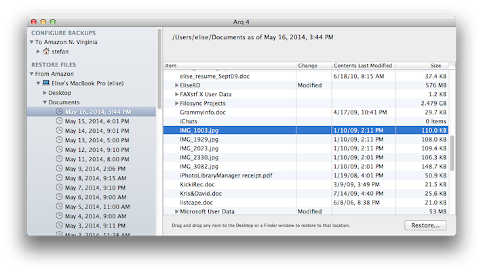Collapse Elise's MacBook Pro (elise) node

point(38,83)
